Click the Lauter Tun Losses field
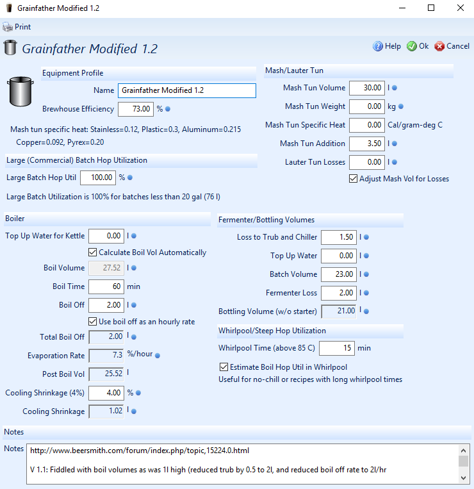The height and width of the screenshot is (489, 474). click(367, 162)
